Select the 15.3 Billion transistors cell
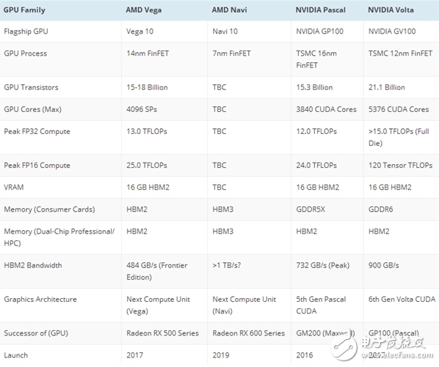The height and width of the screenshot is (367, 439). click(x=314, y=87)
